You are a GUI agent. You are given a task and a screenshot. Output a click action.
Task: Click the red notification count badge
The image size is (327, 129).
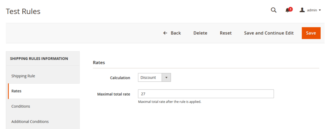pyautogui.click(x=291, y=9)
